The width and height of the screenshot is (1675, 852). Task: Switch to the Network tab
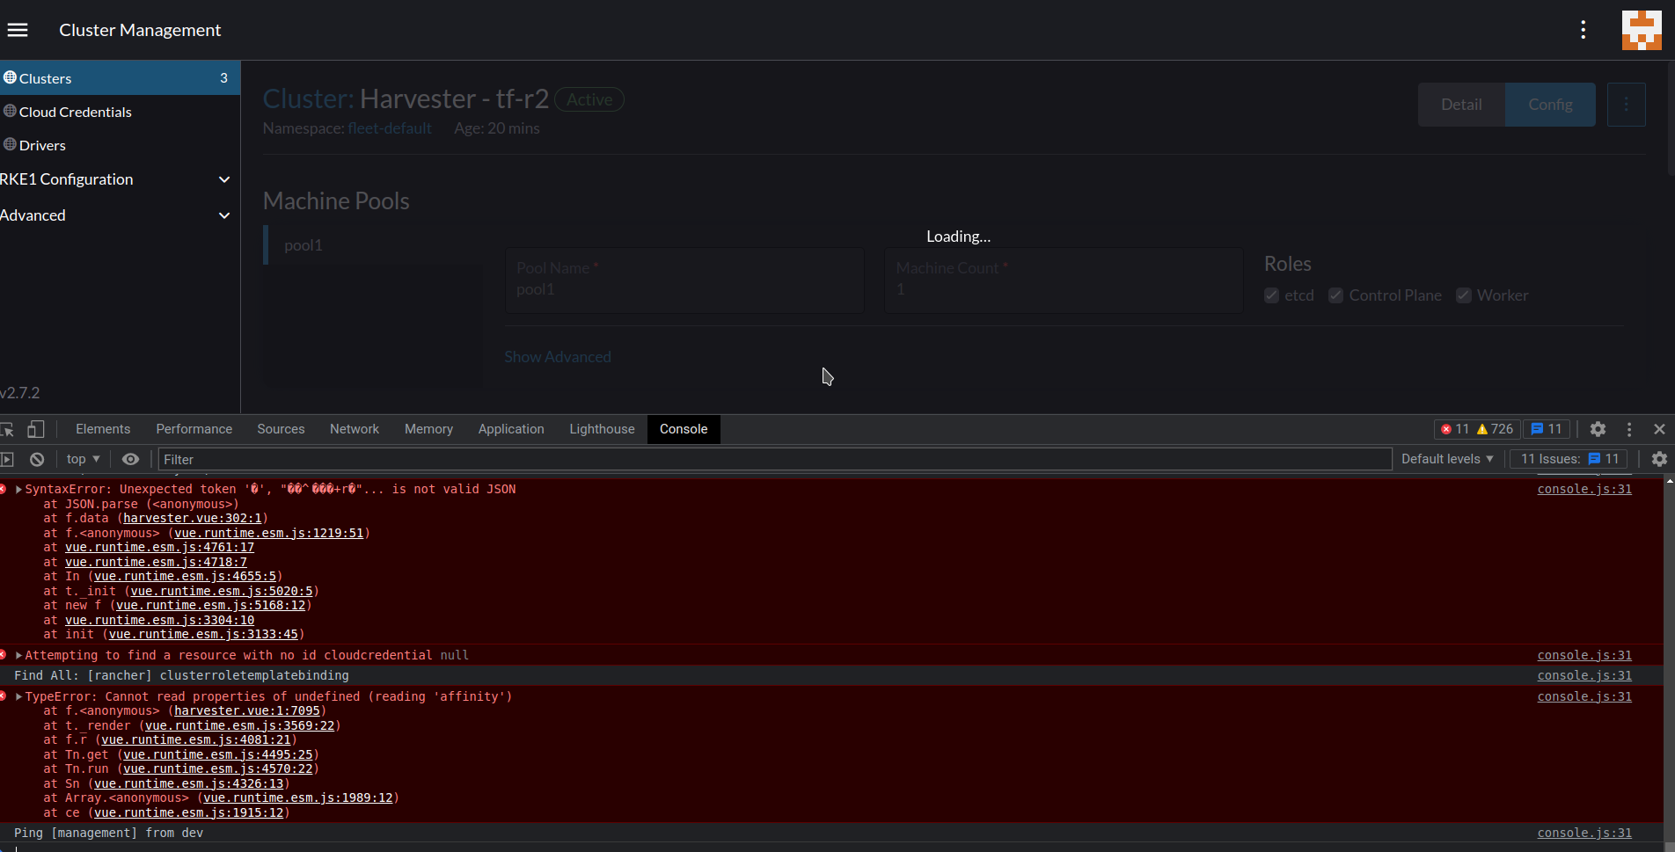point(354,429)
